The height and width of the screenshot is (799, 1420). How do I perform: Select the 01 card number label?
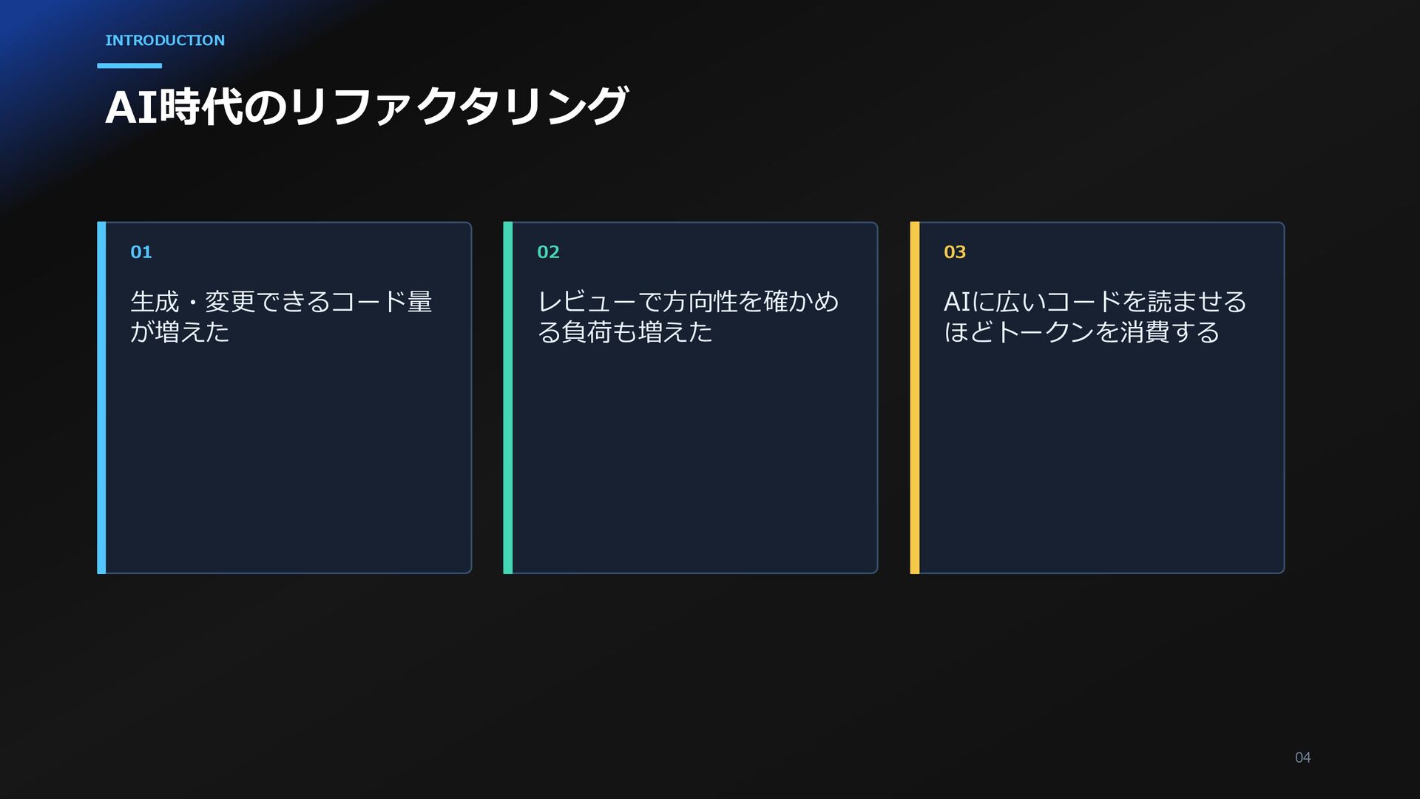(141, 252)
